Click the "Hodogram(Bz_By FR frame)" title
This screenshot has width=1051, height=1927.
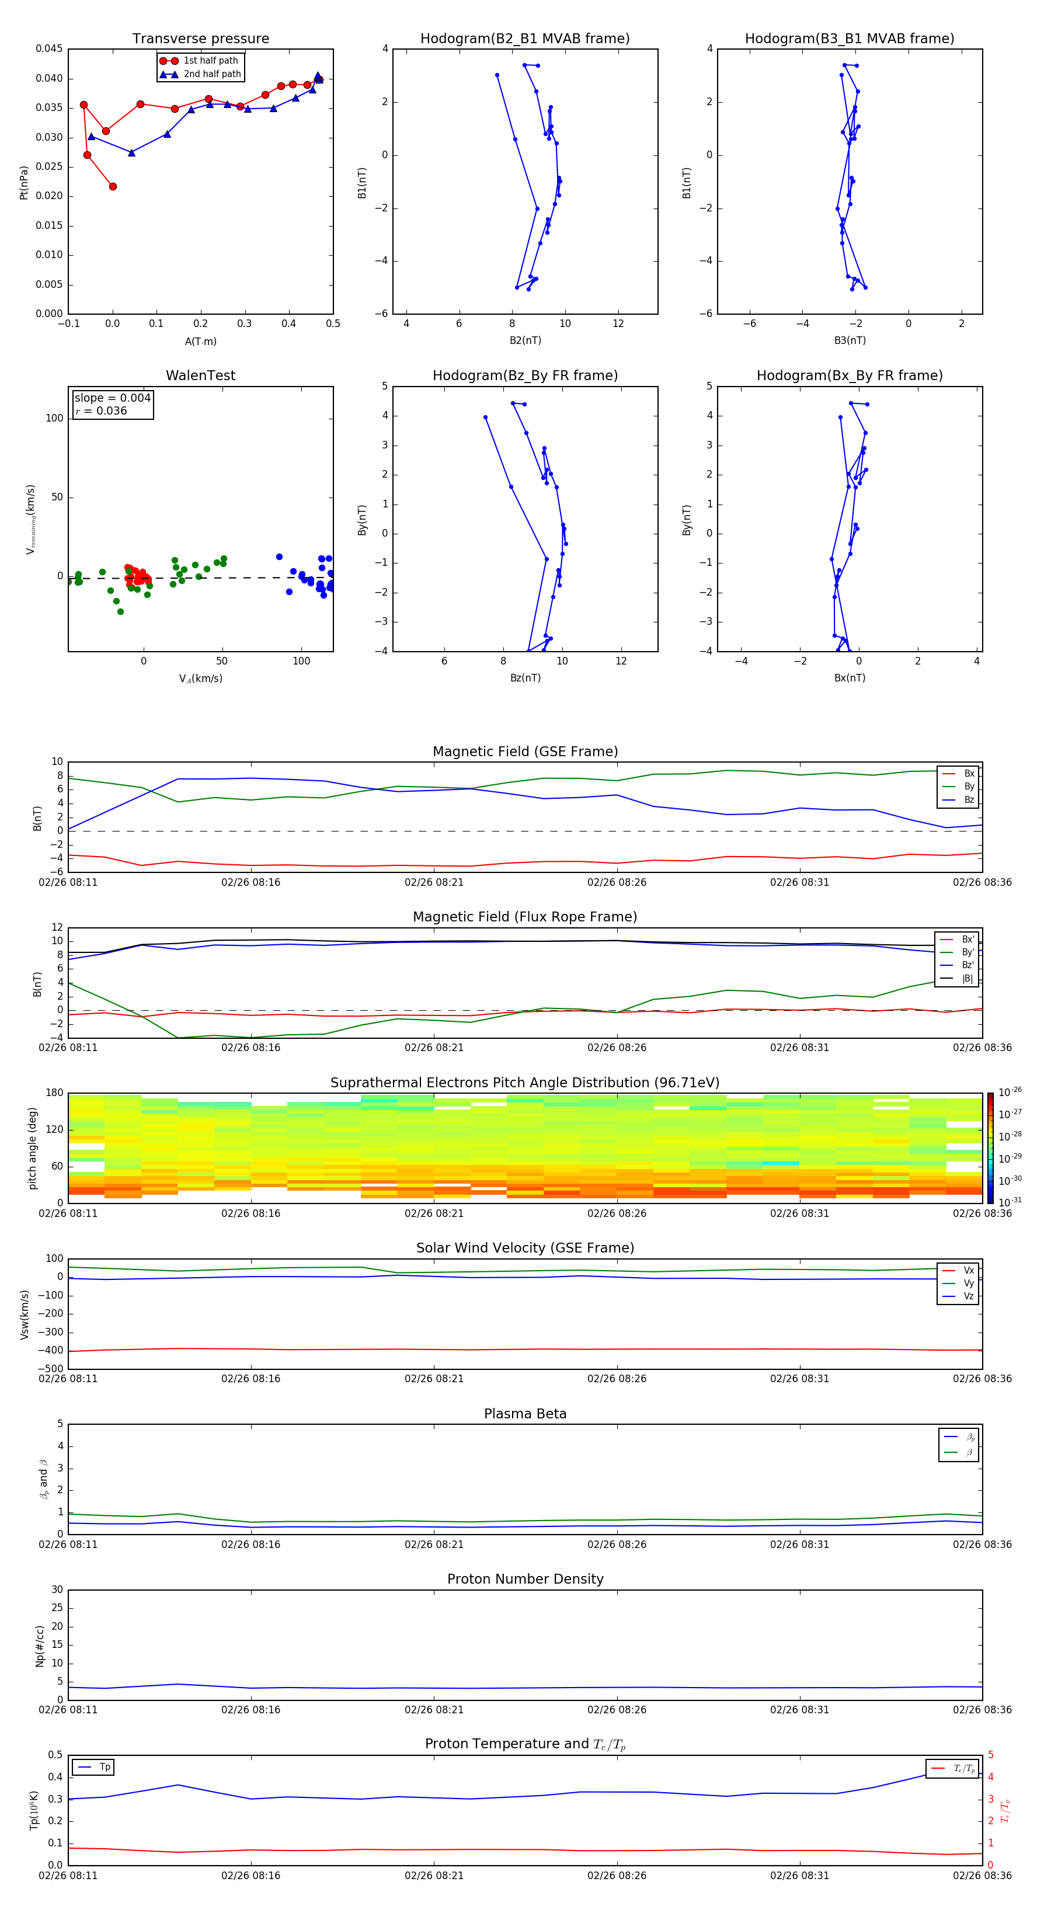pyautogui.click(x=525, y=375)
